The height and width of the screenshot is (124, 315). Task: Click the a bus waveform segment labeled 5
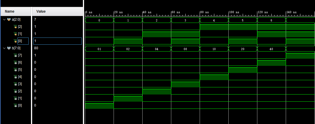coord(243,20)
